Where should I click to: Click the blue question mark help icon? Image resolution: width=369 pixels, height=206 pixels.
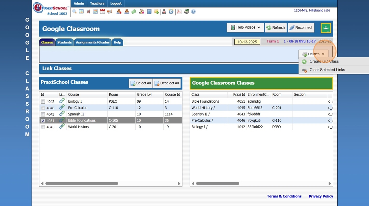click(x=193, y=12)
